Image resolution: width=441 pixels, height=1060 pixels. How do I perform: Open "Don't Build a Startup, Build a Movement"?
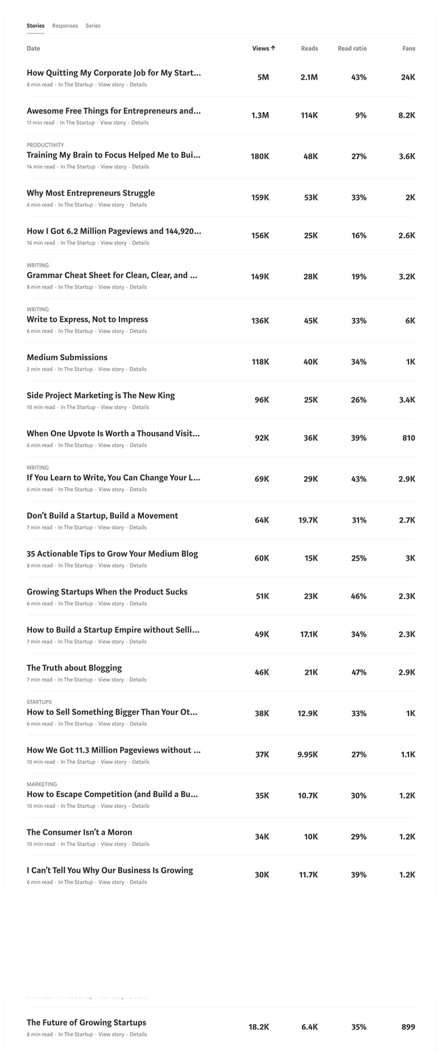[102, 516]
